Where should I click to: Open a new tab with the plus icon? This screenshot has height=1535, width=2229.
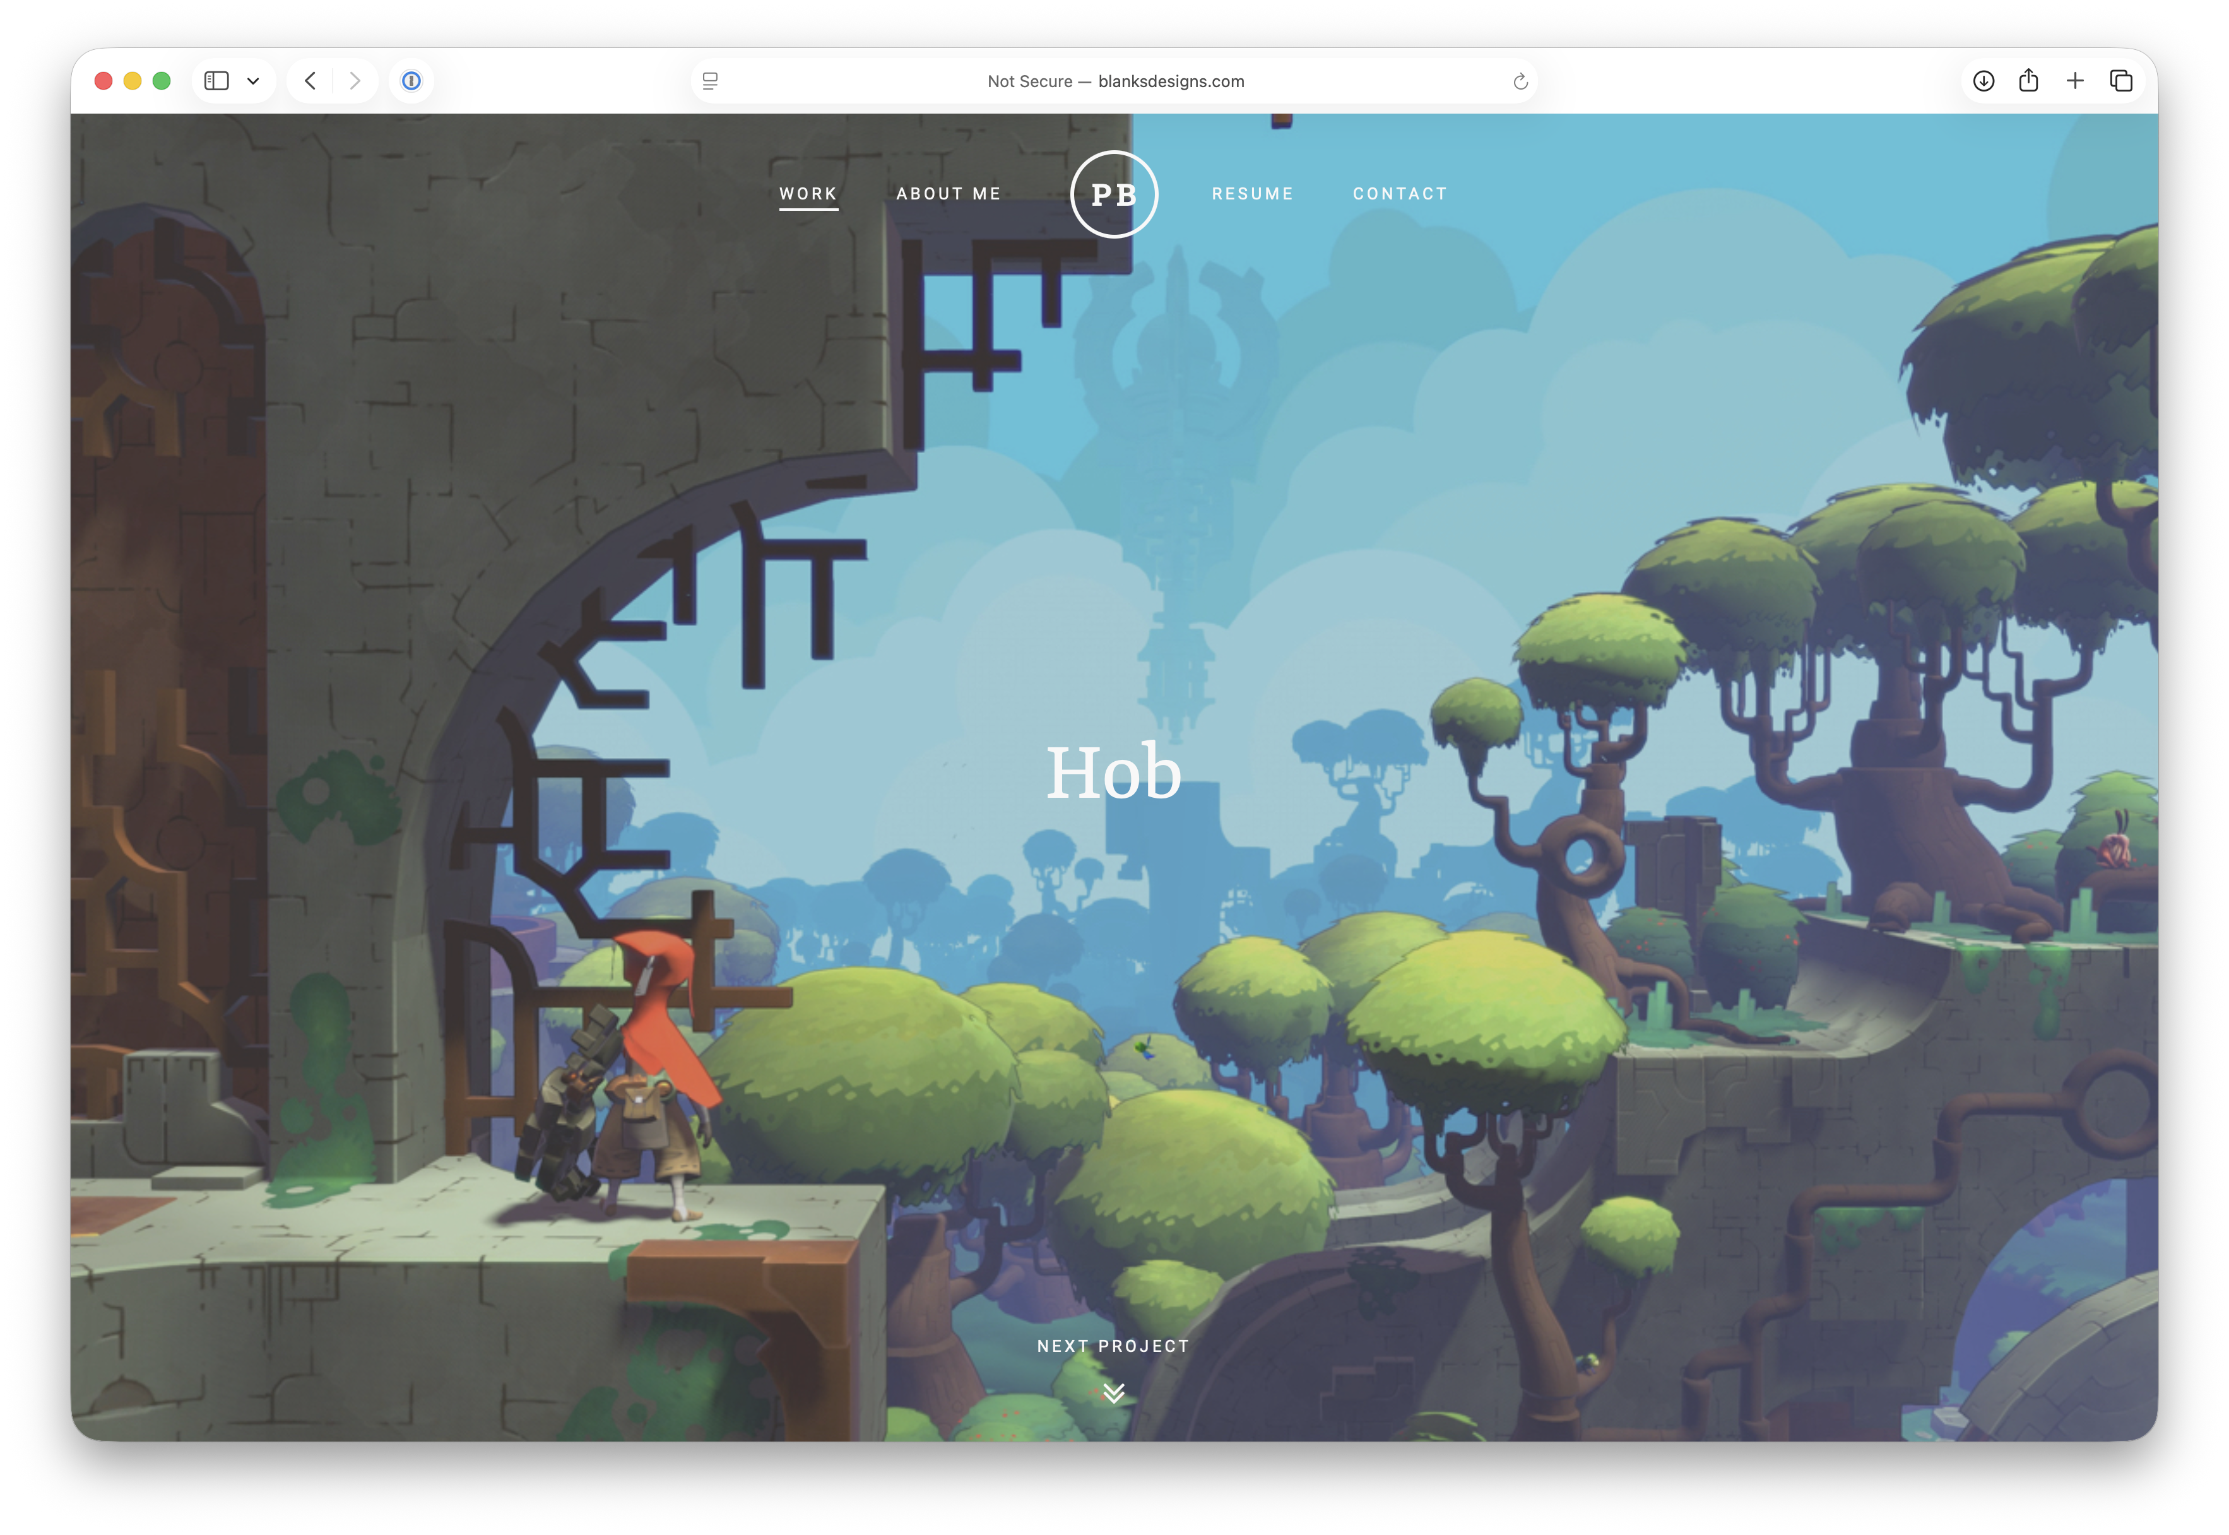click(x=2075, y=81)
